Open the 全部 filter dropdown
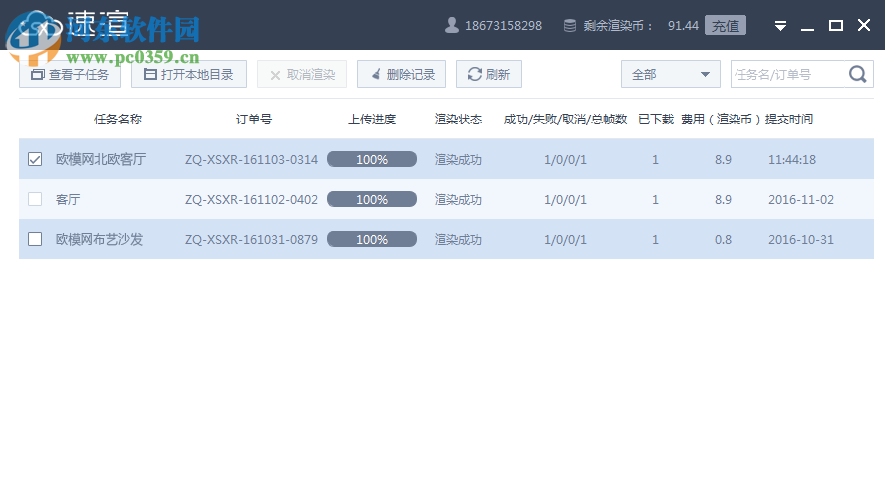This screenshot has width=885, height=486. pyautogui.click(x=671, y=74)
